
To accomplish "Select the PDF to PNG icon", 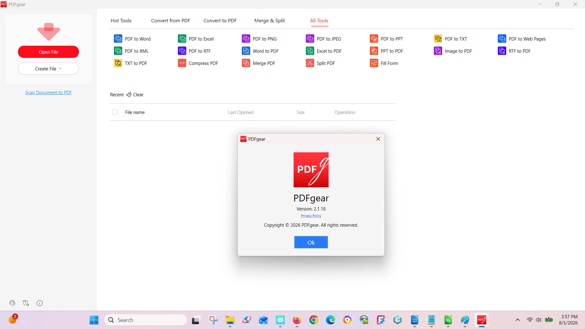I will point(246,39).
